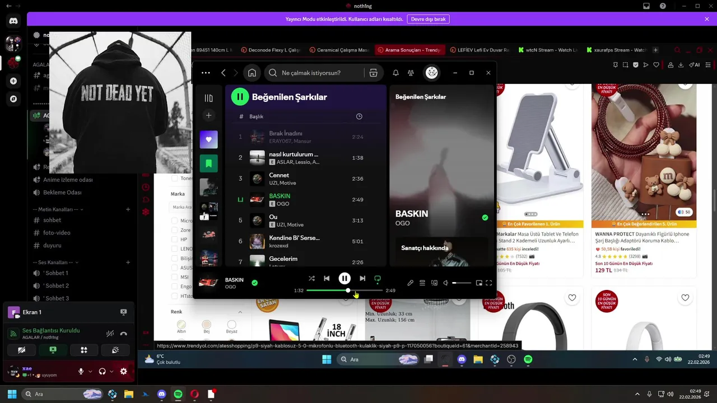The image size is (717, 403).
Task: Open Spotify Your Library sidebar icon
Action: 208,98
